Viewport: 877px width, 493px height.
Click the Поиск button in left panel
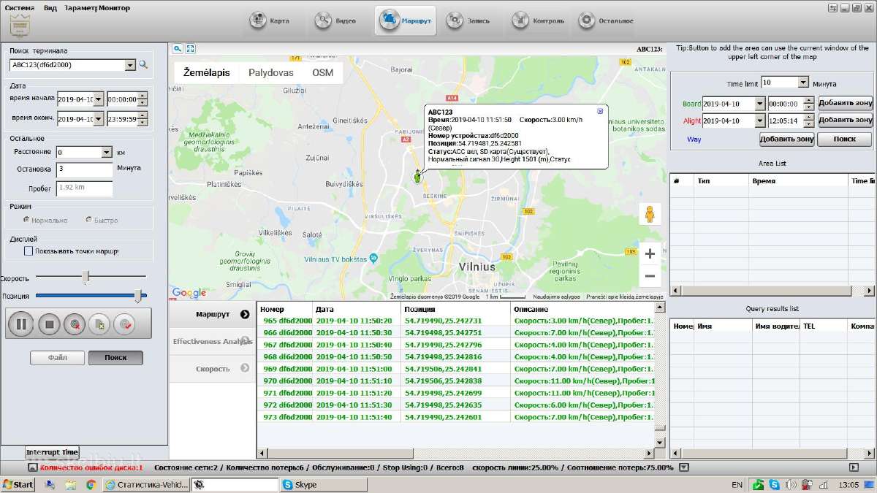pyautogui.click(x=115, y=358)
